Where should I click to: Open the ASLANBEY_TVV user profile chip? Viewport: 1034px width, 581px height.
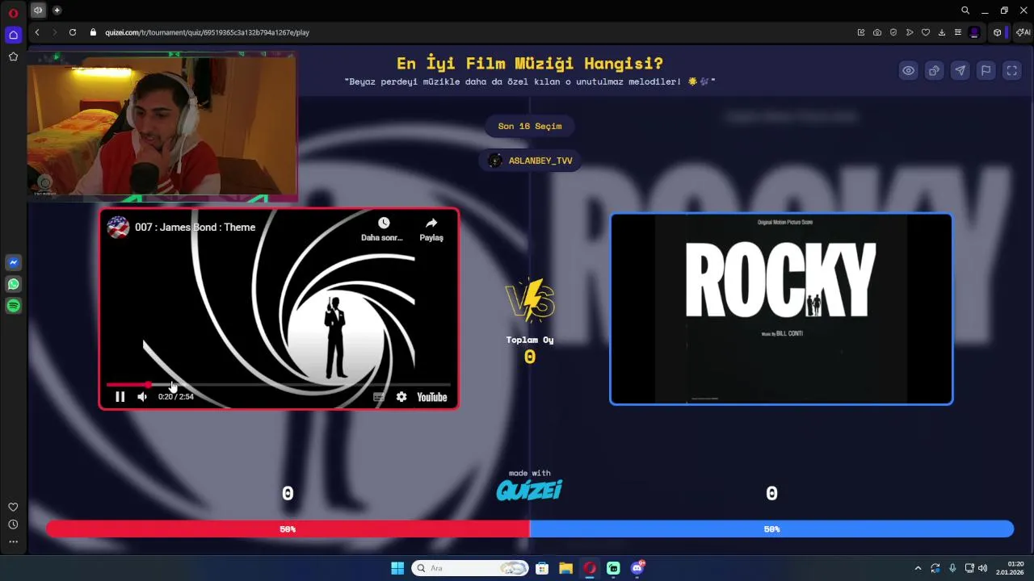(530, 161)
